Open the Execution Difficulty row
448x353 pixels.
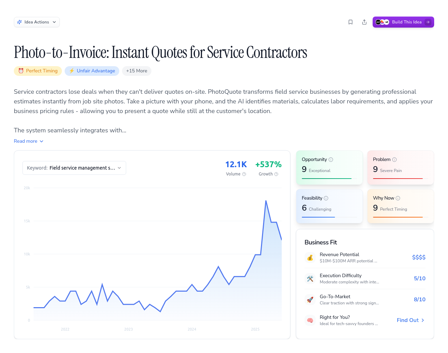(x=365, y=279)
